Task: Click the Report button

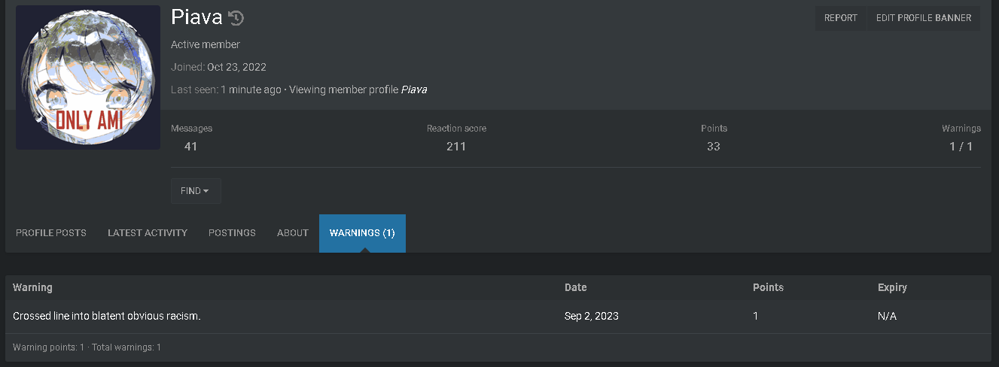Action: point(841,18)
